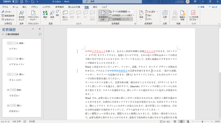Open the Quick Access Toolbar customize arrow
Viewport: 221px width, 123px height.
click(37, 2)
